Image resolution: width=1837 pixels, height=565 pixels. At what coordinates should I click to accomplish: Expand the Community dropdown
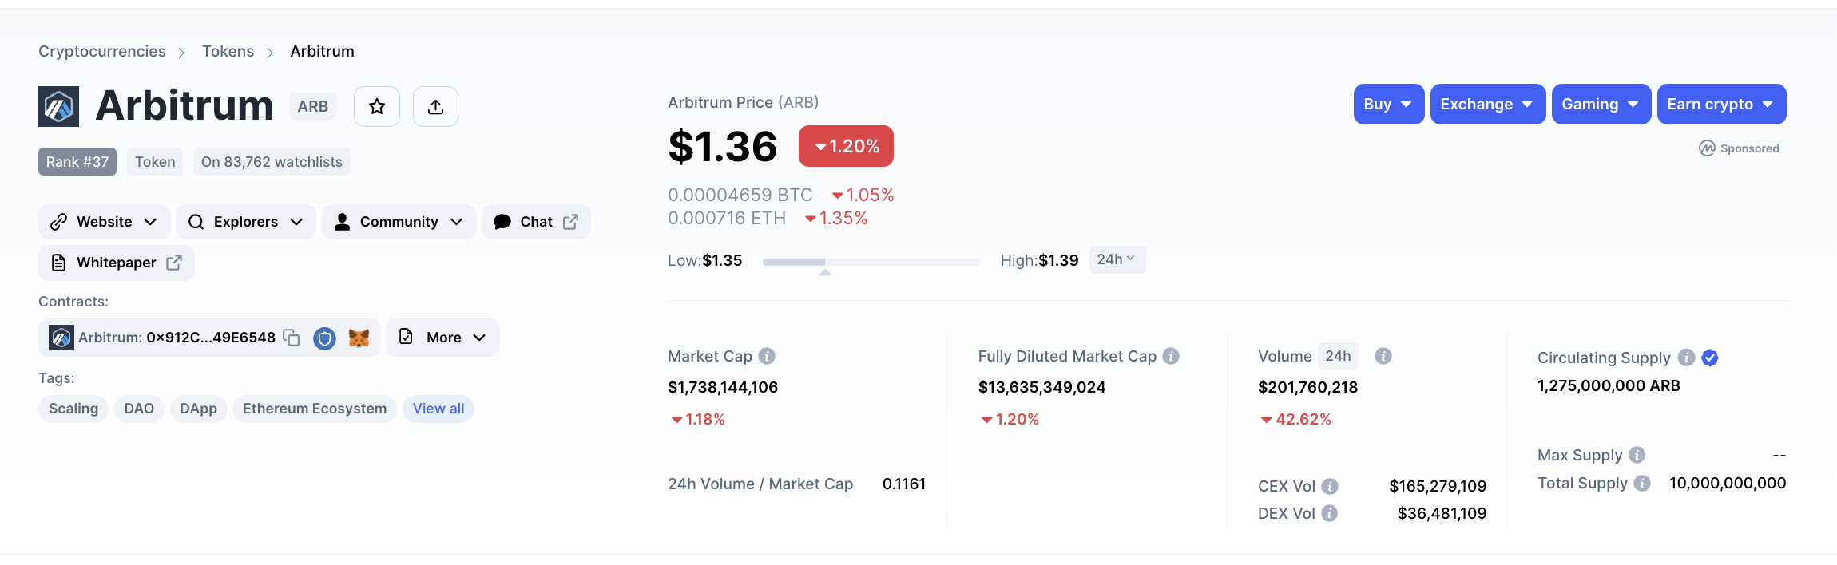[x=399, y=222]
